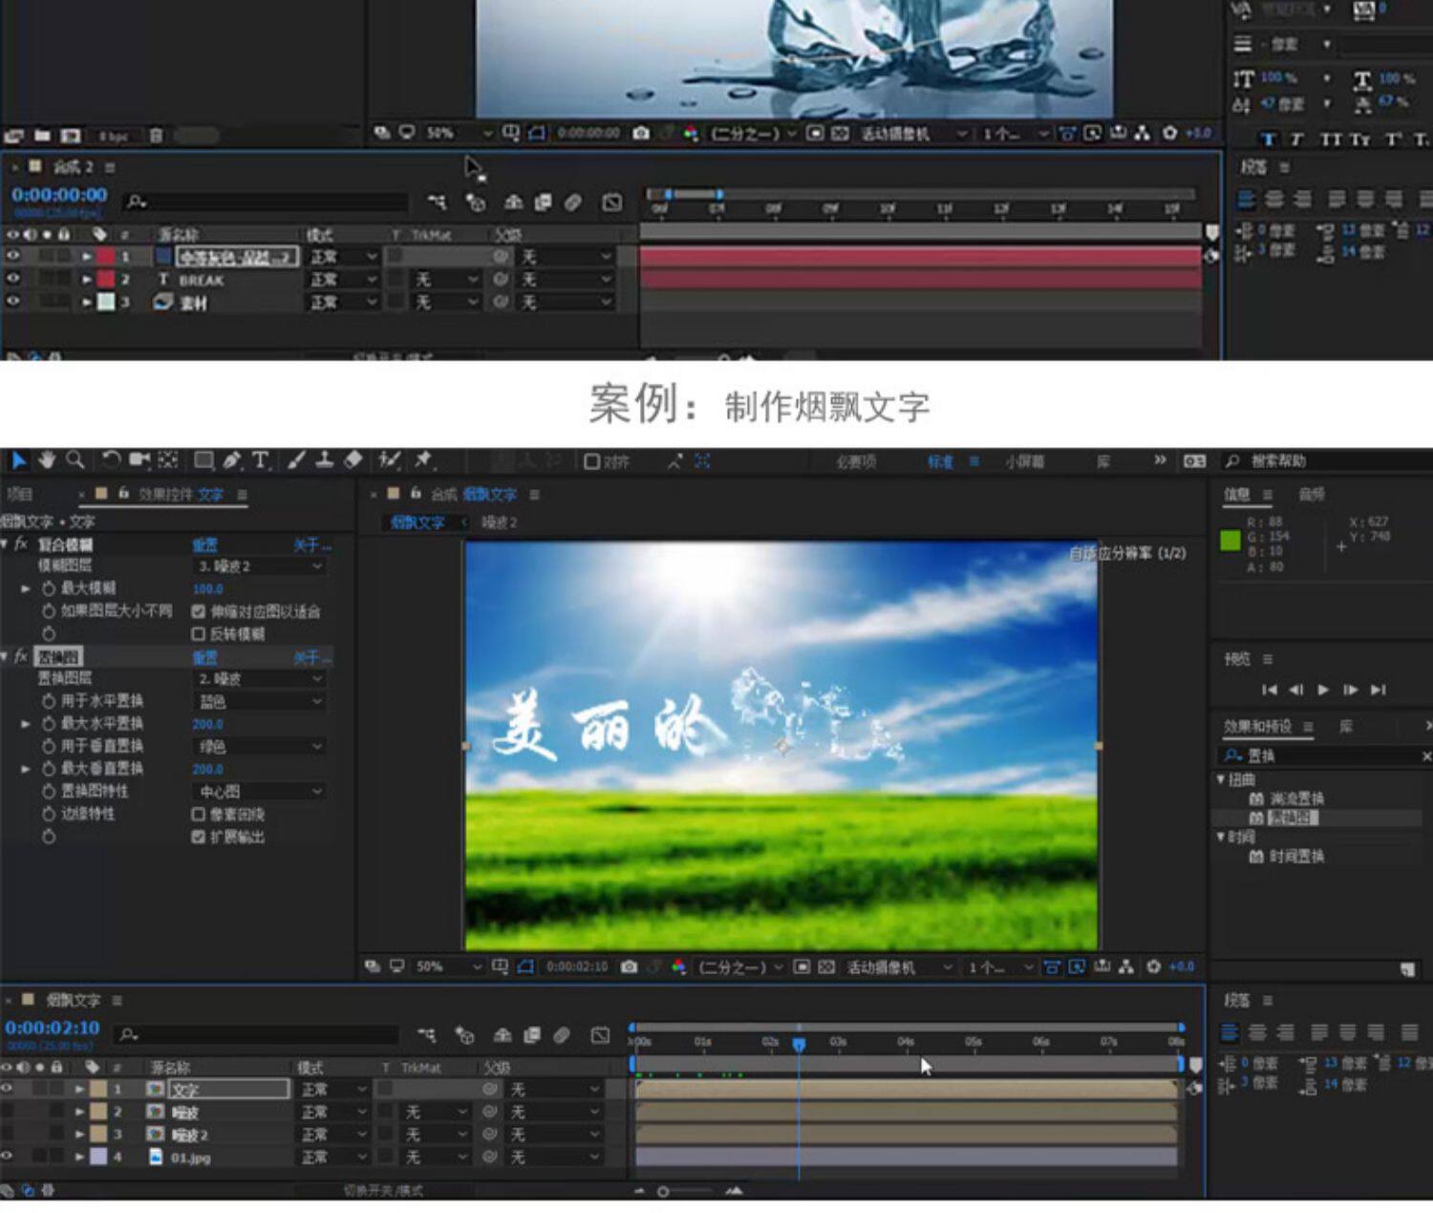Select the Clone Stamp tool
Screen dimensions: 1433x1213
point(325,460)
